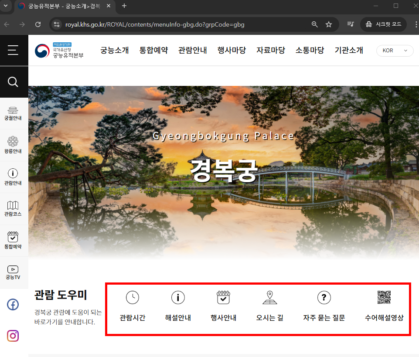Click the 오시는 길 map marker icon
The width and height of the screenshot is (419, 357).
[270, 298]
